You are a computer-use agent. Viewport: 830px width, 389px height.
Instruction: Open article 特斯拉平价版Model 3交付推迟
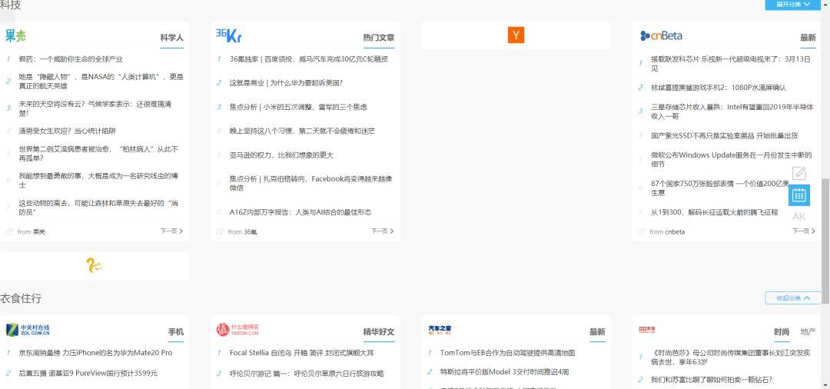504,372
